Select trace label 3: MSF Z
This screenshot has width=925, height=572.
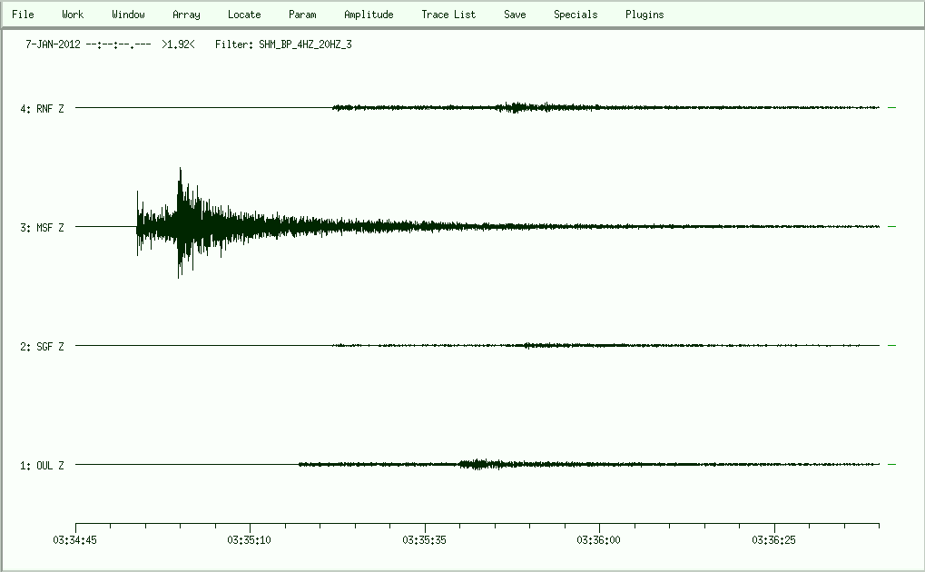43,228
